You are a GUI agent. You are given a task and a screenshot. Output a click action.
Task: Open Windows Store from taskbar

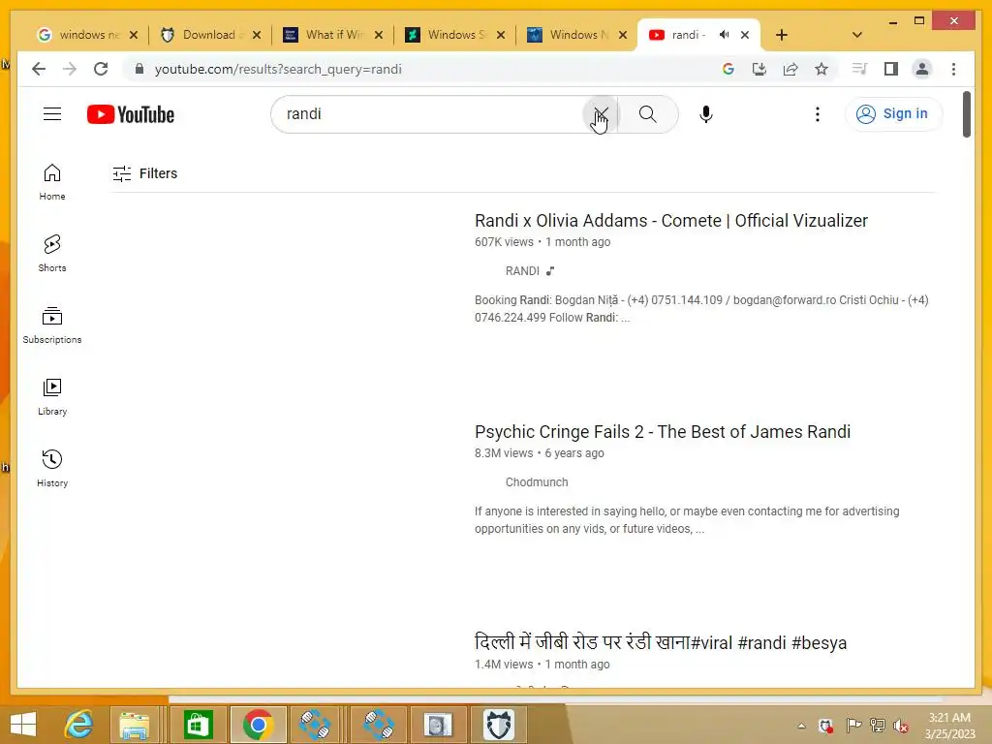coord(198,725)
